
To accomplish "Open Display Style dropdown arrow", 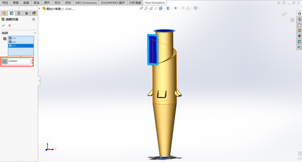I will pos(172,8).
